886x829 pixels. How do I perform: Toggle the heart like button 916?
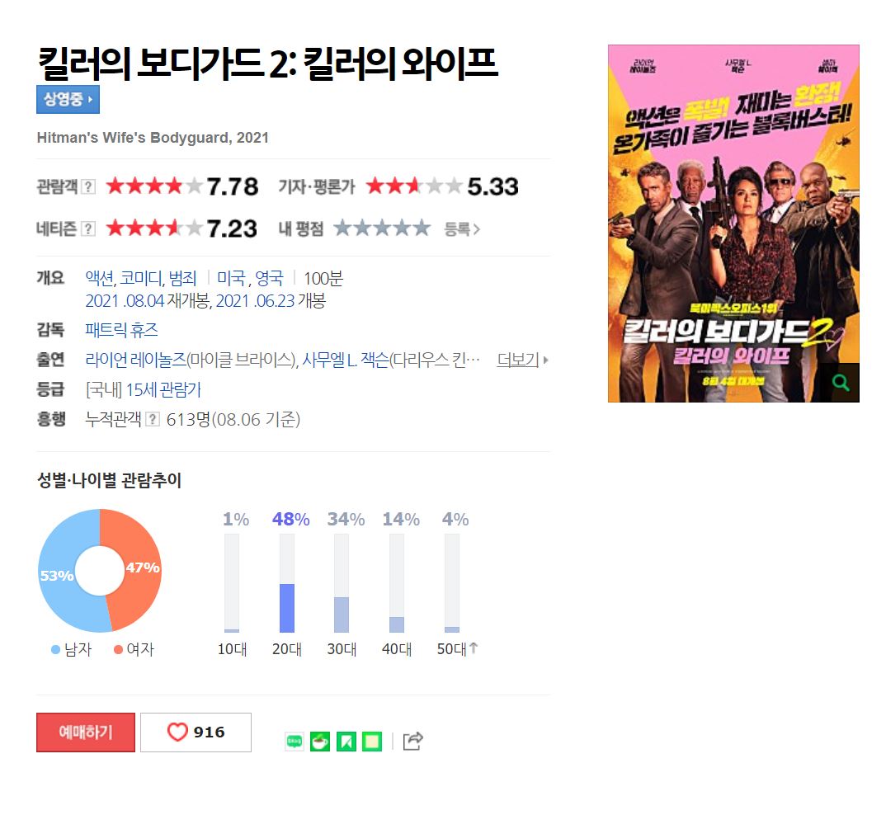point(196,732)
